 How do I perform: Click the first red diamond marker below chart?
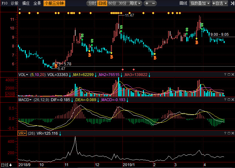pos(123,69)
